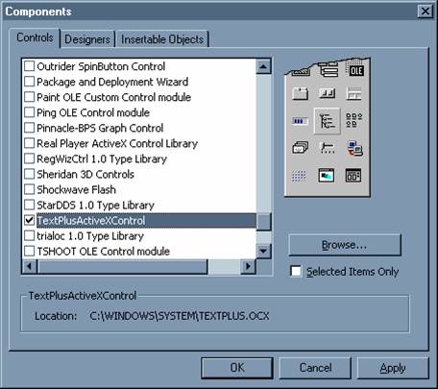Click the network computers icon in the preview
The width and height of the screenshot is (438, 389).
coord(354,148)
